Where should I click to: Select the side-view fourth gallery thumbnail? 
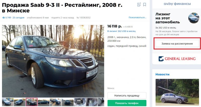(43, 102)
